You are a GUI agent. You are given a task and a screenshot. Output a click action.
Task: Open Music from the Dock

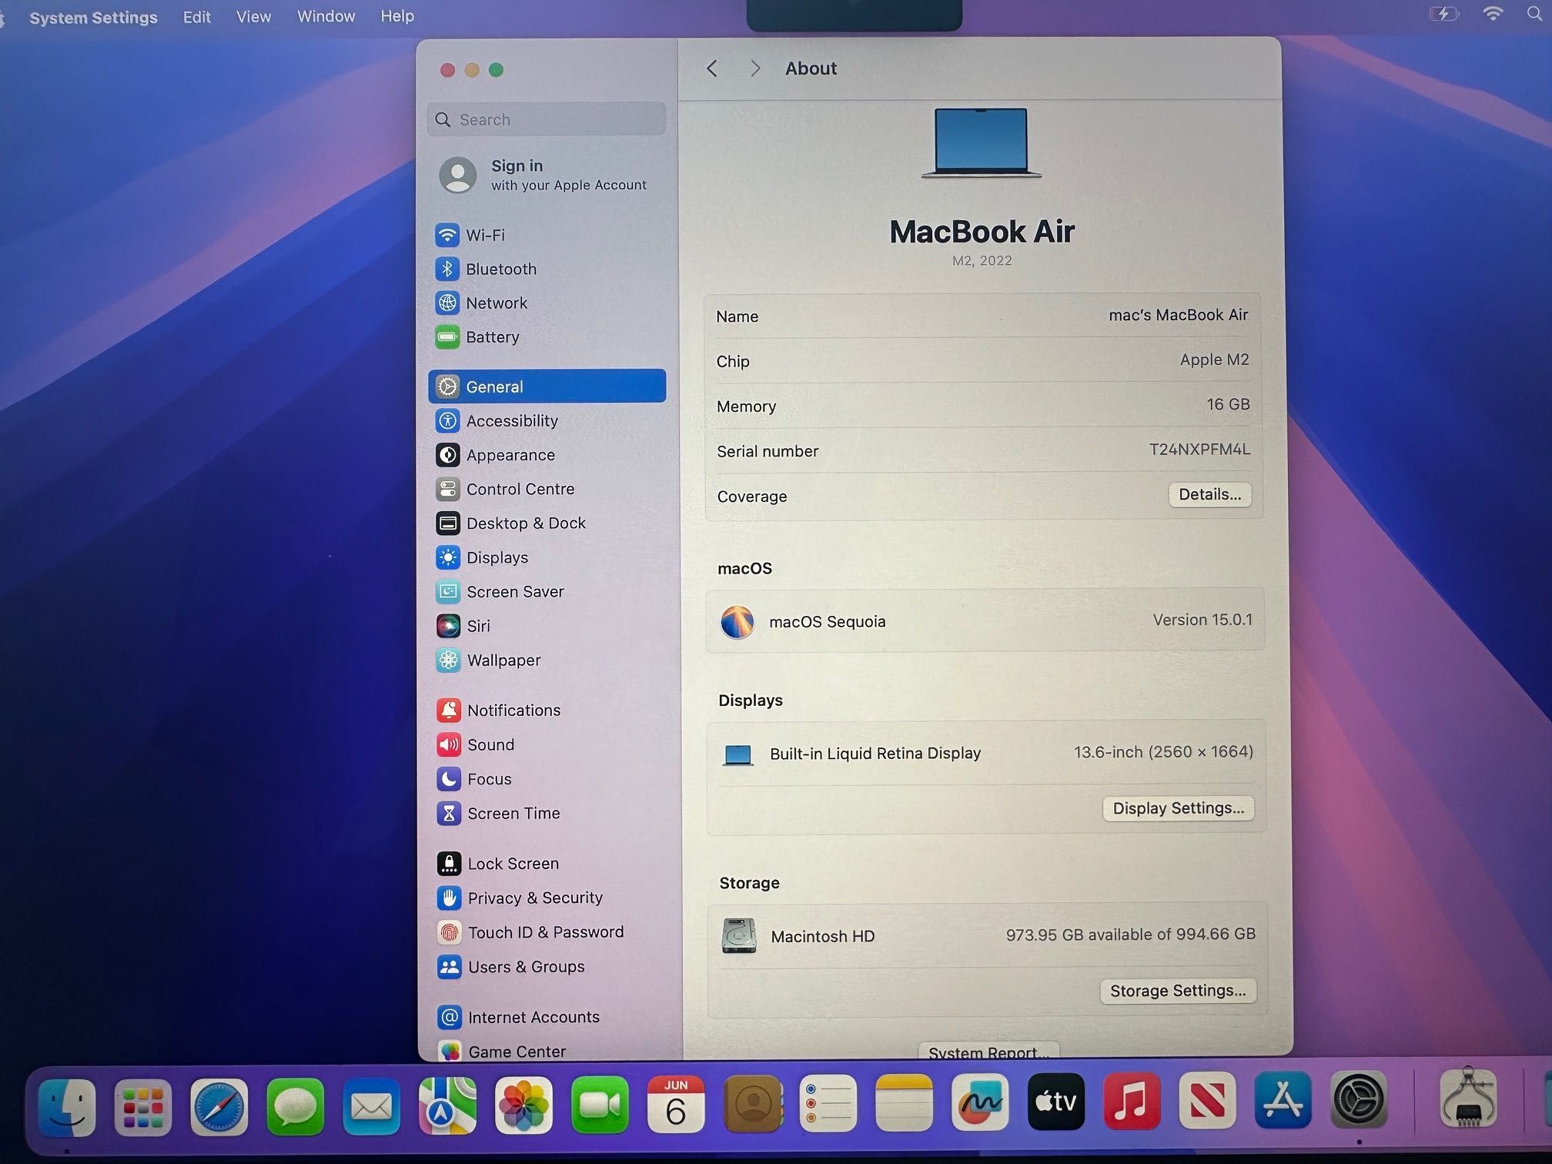point(1132,1102)
